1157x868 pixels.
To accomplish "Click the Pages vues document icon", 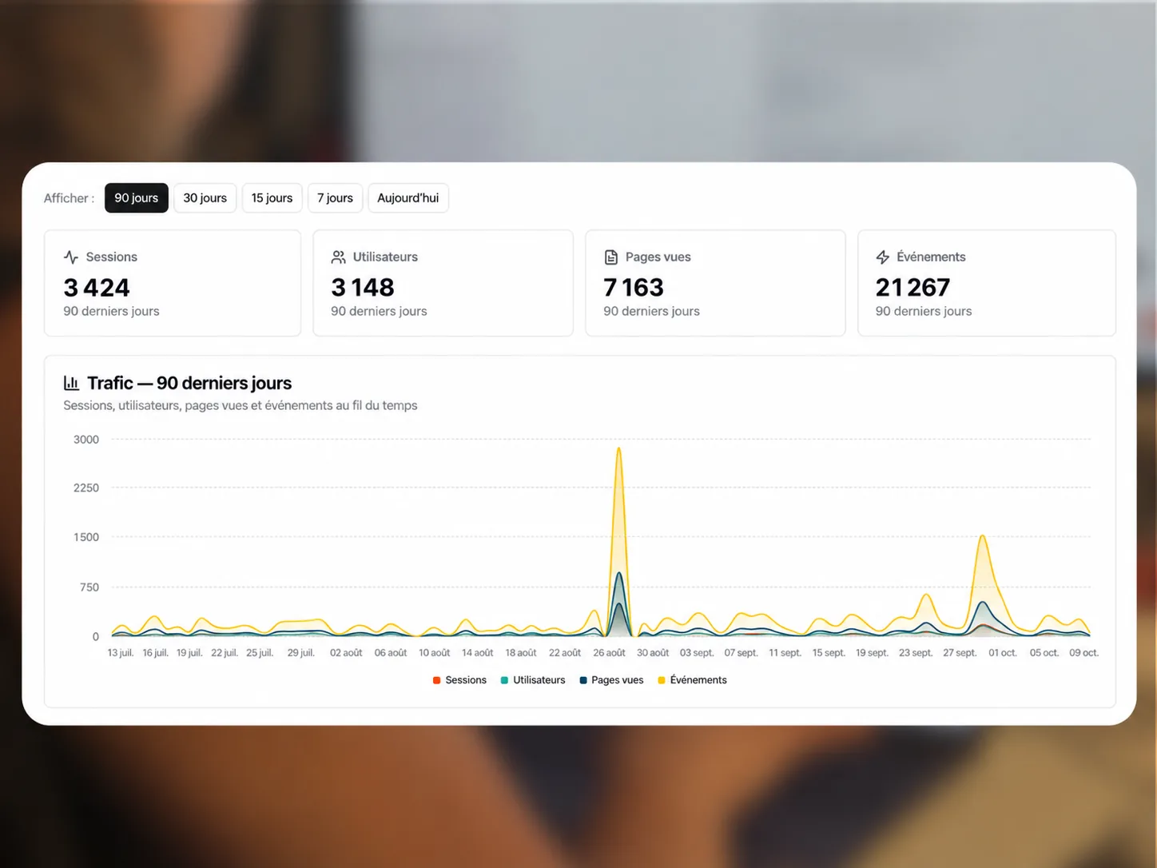I will (x=611, y=257).
